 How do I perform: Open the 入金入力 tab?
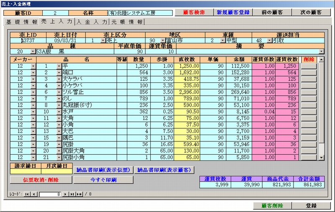92,22
